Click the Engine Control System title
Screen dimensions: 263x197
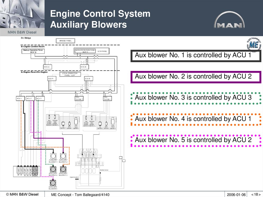(x=100, y=14)
